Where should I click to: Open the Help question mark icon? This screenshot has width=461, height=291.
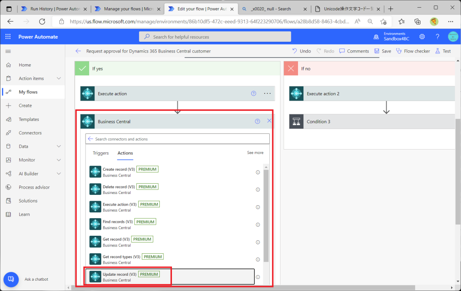click(x=437, y=37)
